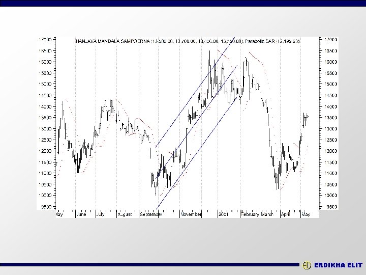Click 13500 on the right price axis
Viewport: 366px width, 275px height.
click(x=330, y=118)
